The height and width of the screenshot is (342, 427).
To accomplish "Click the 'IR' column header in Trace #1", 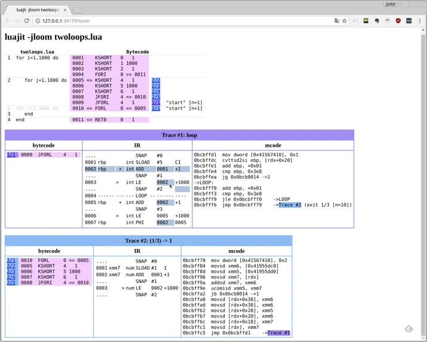I will 137,145.
